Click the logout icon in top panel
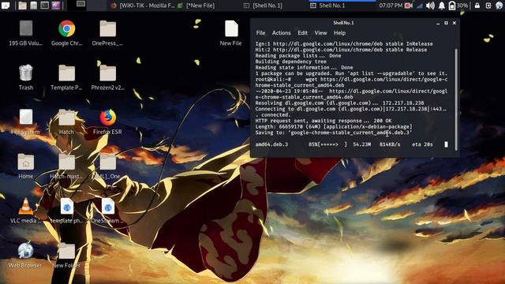The height and width of the screenshot is (284, 505). [x=488, y=6]
